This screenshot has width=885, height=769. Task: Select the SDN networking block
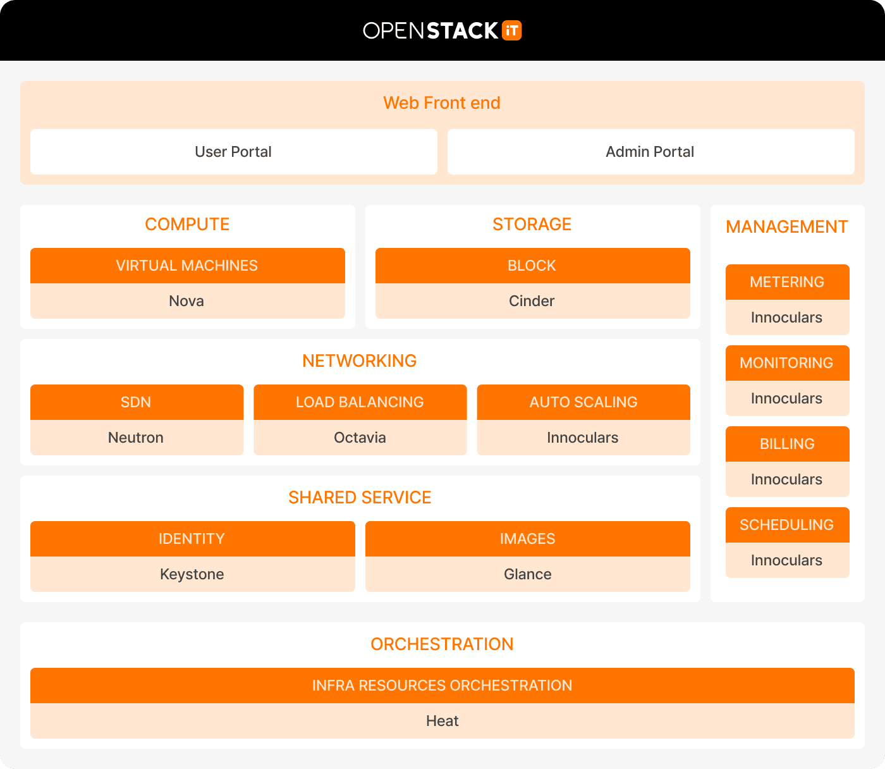136,402
